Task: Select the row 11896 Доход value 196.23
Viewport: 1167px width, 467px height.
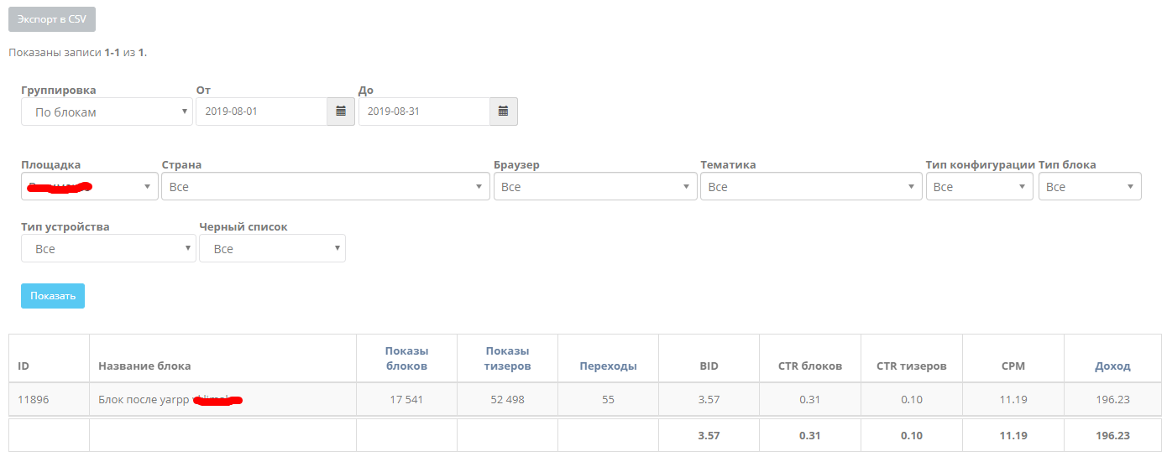Action: click(x=1112, y=399)
